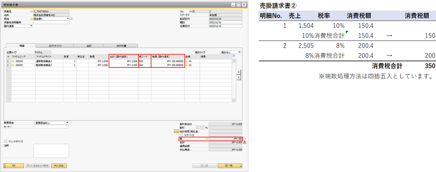Click the link arrow next to 担当者1

31,19
